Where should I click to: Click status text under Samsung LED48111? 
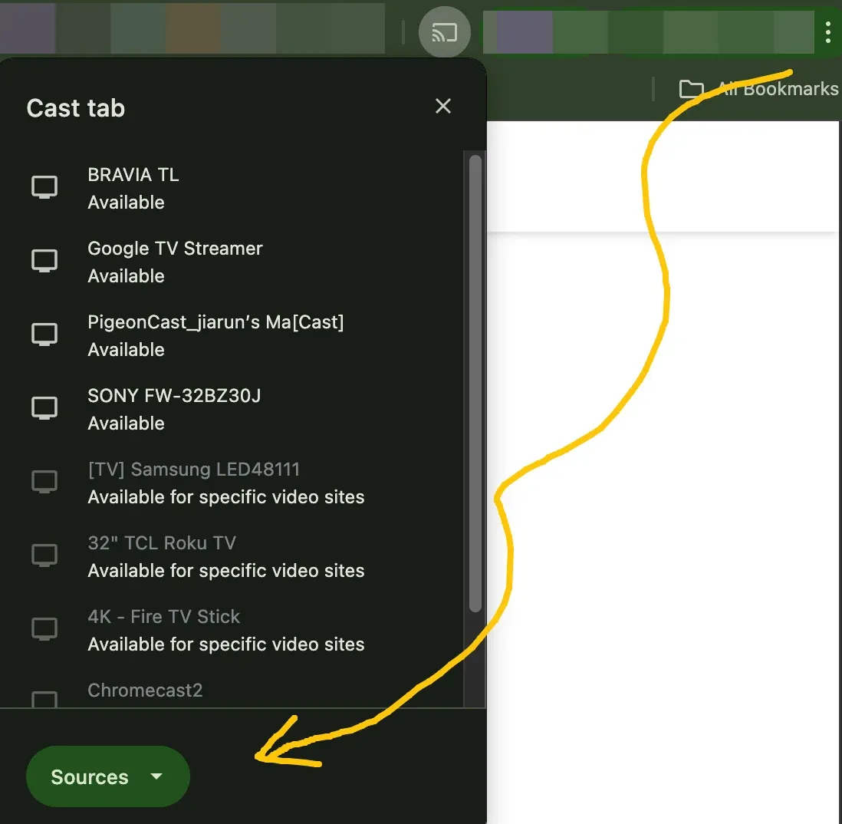[226, 497]
